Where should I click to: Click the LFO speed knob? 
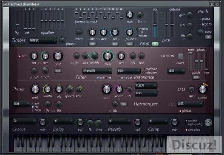[203, 89]
